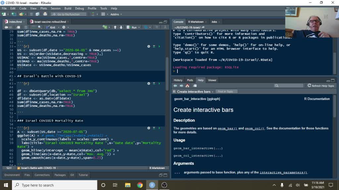Knit the index.Rmd document
Screen dimensions: 339x190
pos(51,27)
